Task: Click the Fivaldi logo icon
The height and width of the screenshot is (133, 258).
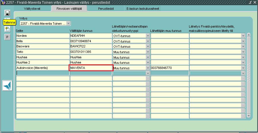Action: pyautogui.click(x=7, y=85)
